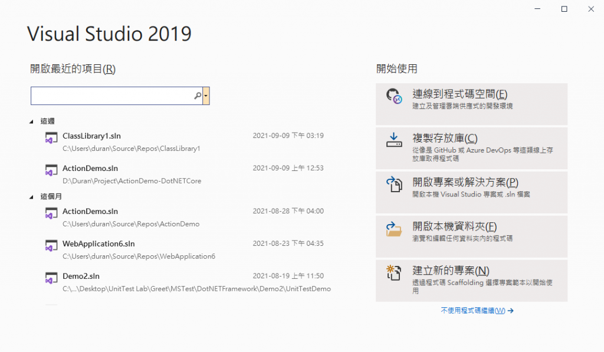Select 開啟專案或解決方案
604x352 pixels.
(471, 192)
